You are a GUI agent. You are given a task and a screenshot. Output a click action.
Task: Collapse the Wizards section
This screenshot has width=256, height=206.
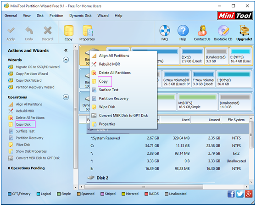point(66,60)
